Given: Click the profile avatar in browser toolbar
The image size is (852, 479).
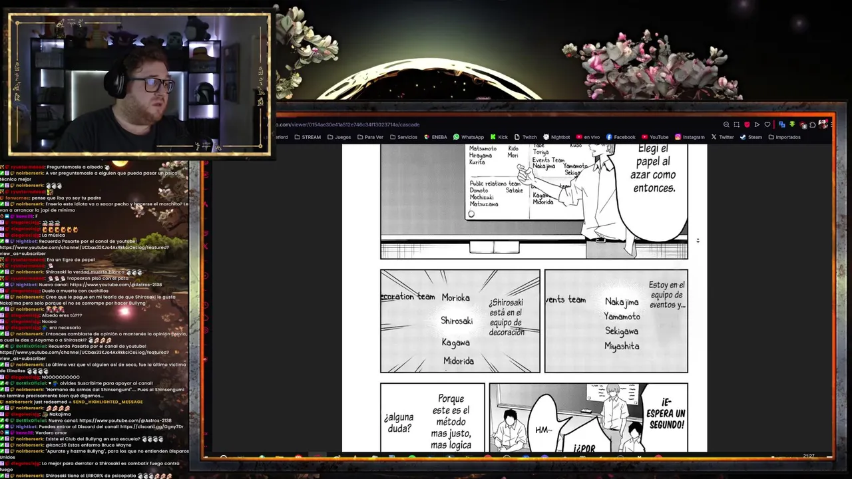Looking at the screenshot, I should pos(823,124).
